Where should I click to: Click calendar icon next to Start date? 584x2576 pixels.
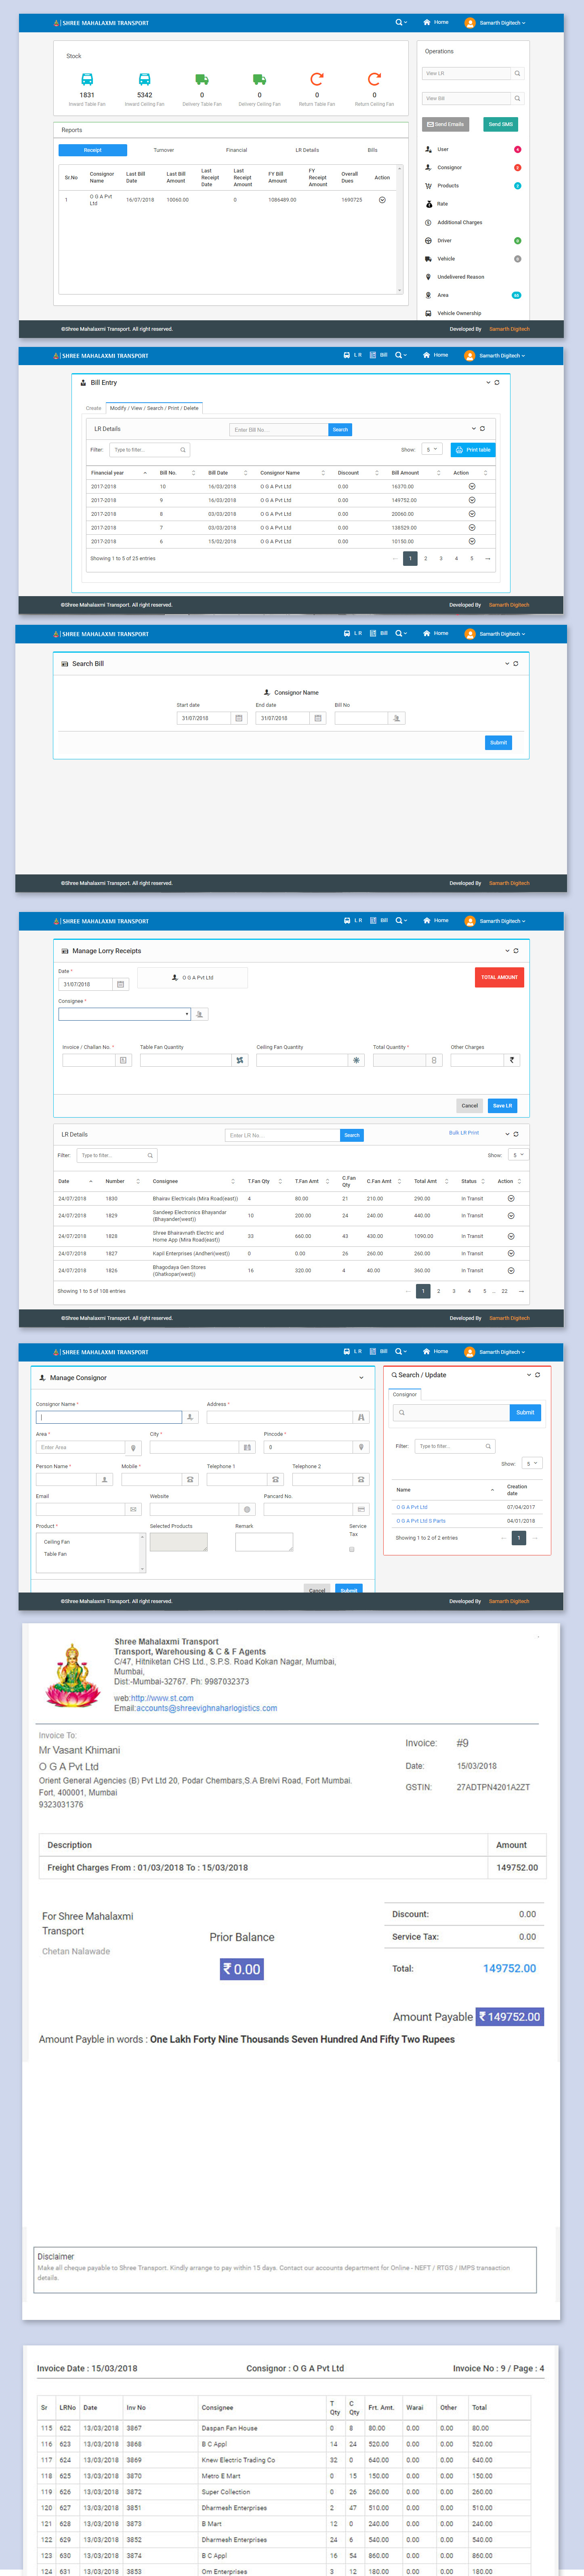(239, 718)
